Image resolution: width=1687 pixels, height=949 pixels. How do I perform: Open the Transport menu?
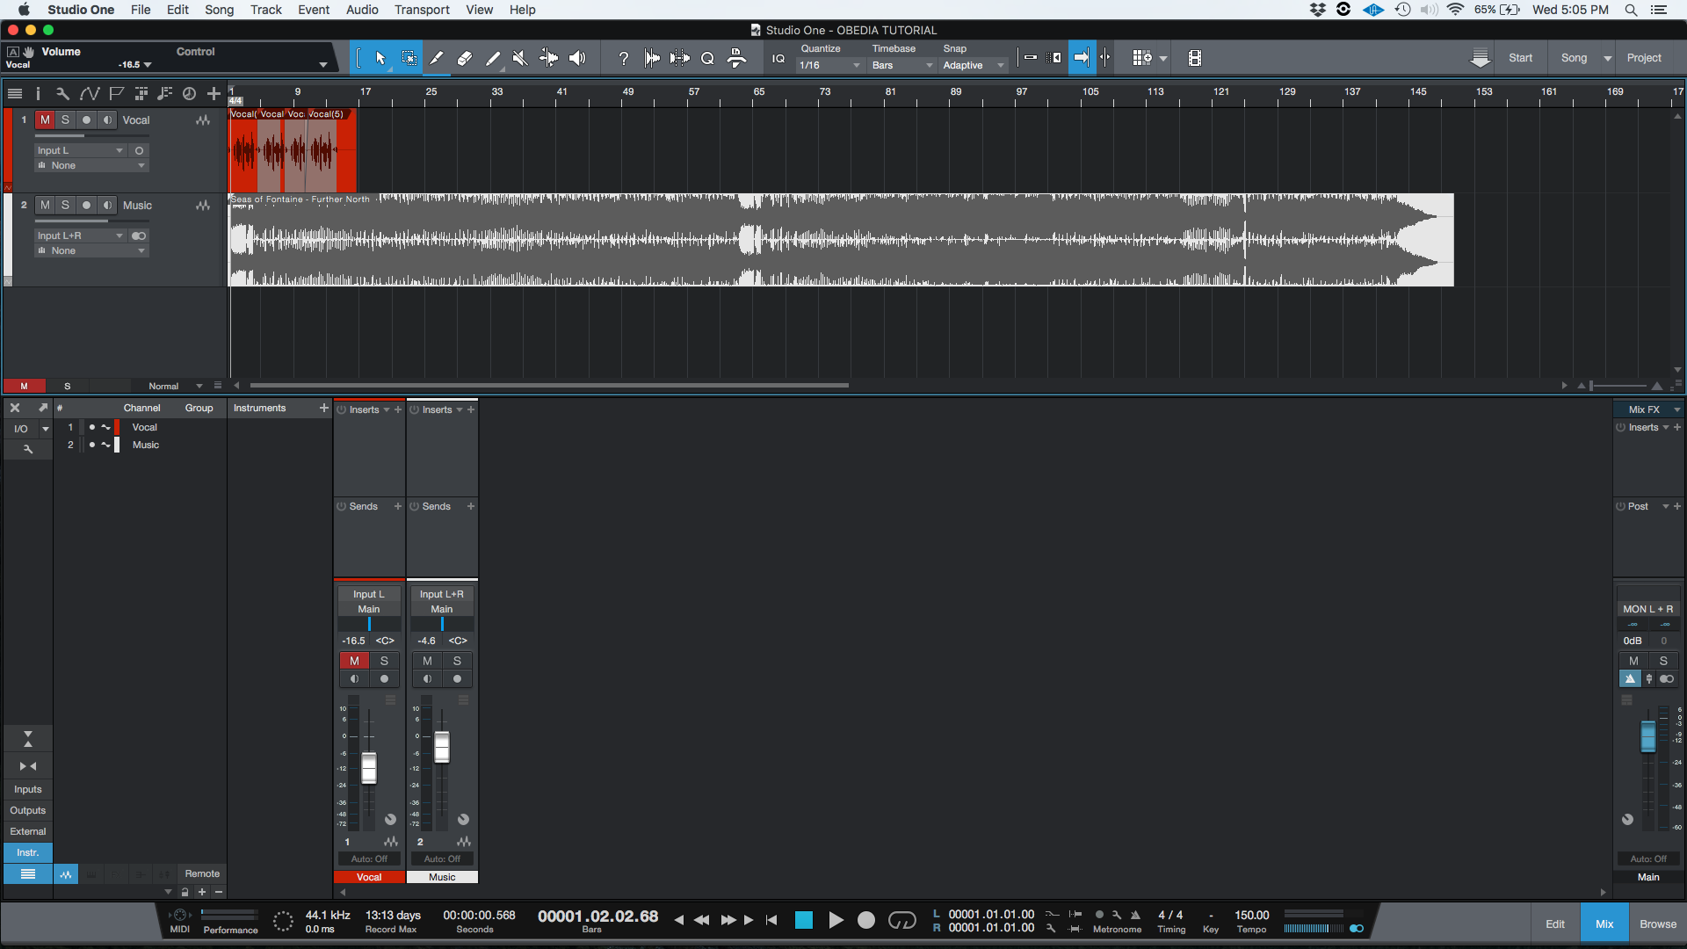[421, 10]
